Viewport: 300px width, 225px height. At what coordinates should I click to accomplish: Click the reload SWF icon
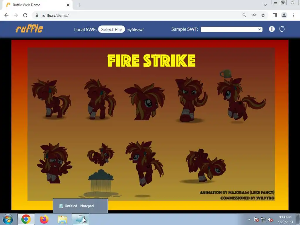click(x=282, y=29)
